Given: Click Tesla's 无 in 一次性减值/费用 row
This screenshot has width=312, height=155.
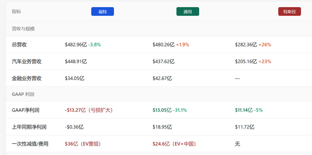Looking at the screenshot, I should pos(237,144).
